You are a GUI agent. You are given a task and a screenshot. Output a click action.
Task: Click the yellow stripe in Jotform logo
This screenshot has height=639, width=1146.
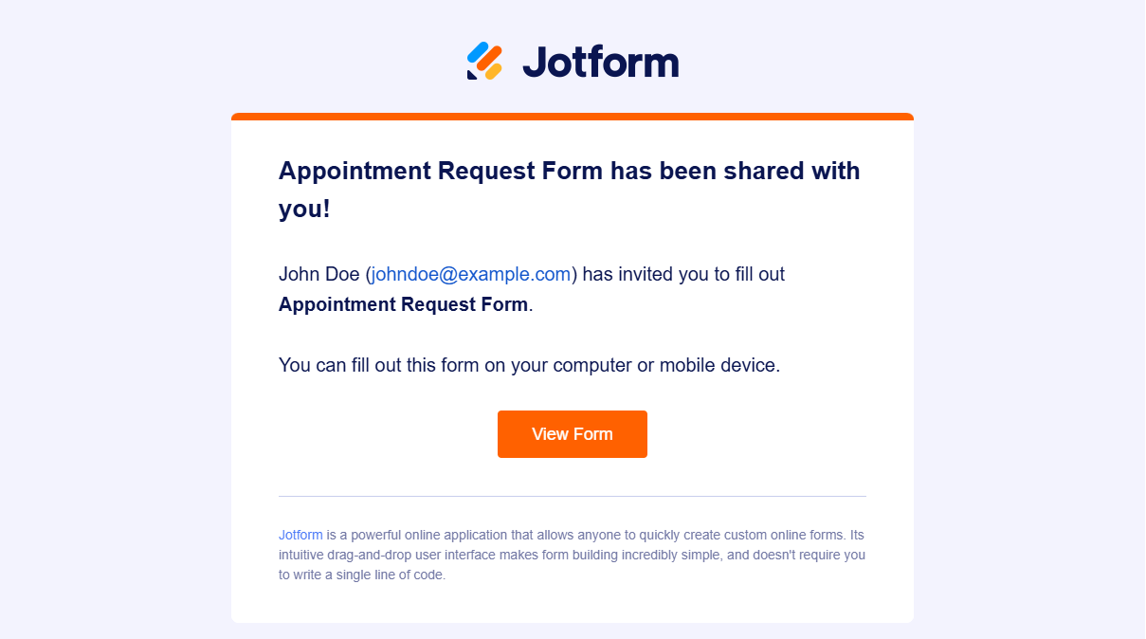coord(493,71)
